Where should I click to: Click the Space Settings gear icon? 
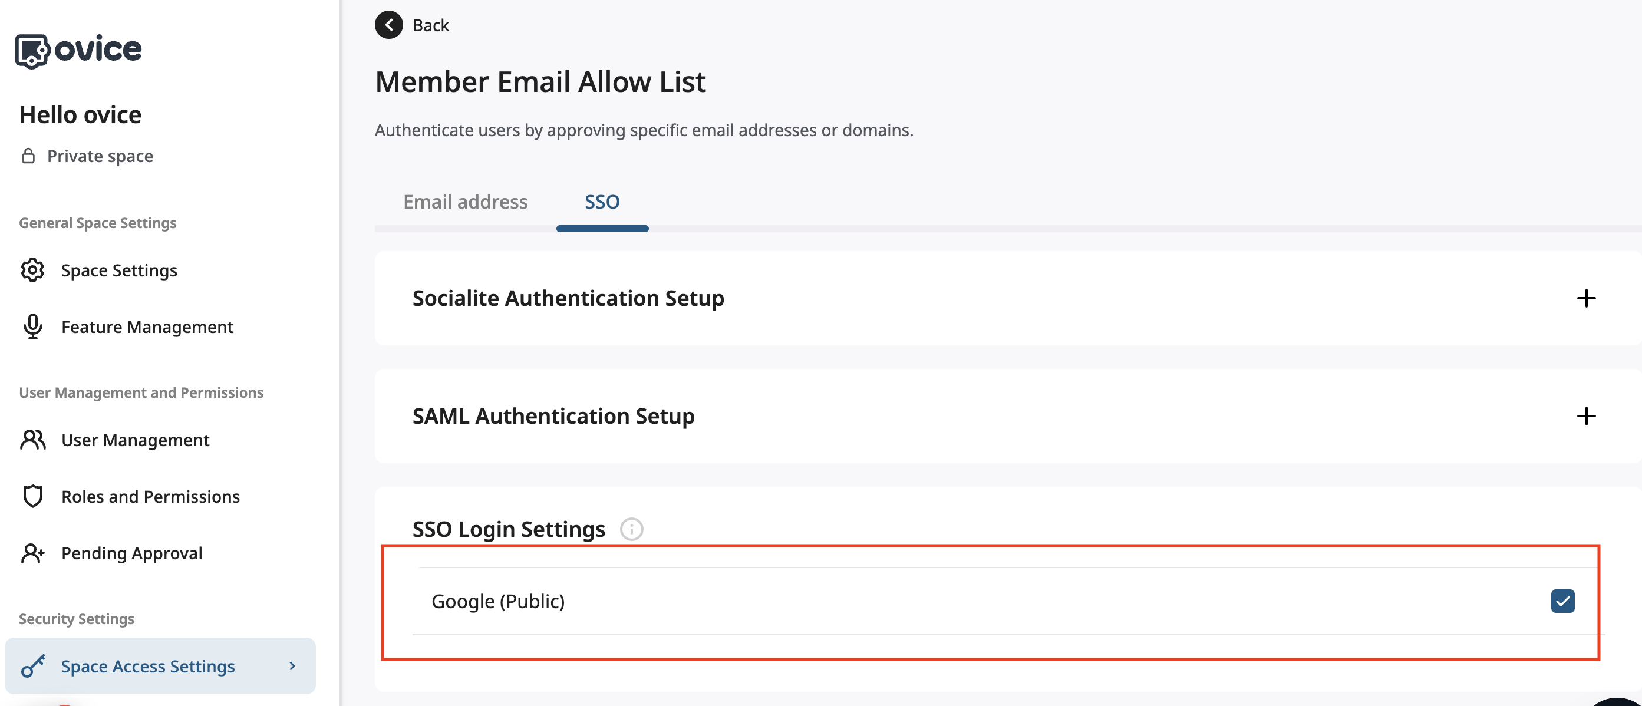32,270
